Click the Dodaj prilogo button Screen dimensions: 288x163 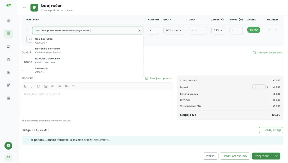[271, 130]
